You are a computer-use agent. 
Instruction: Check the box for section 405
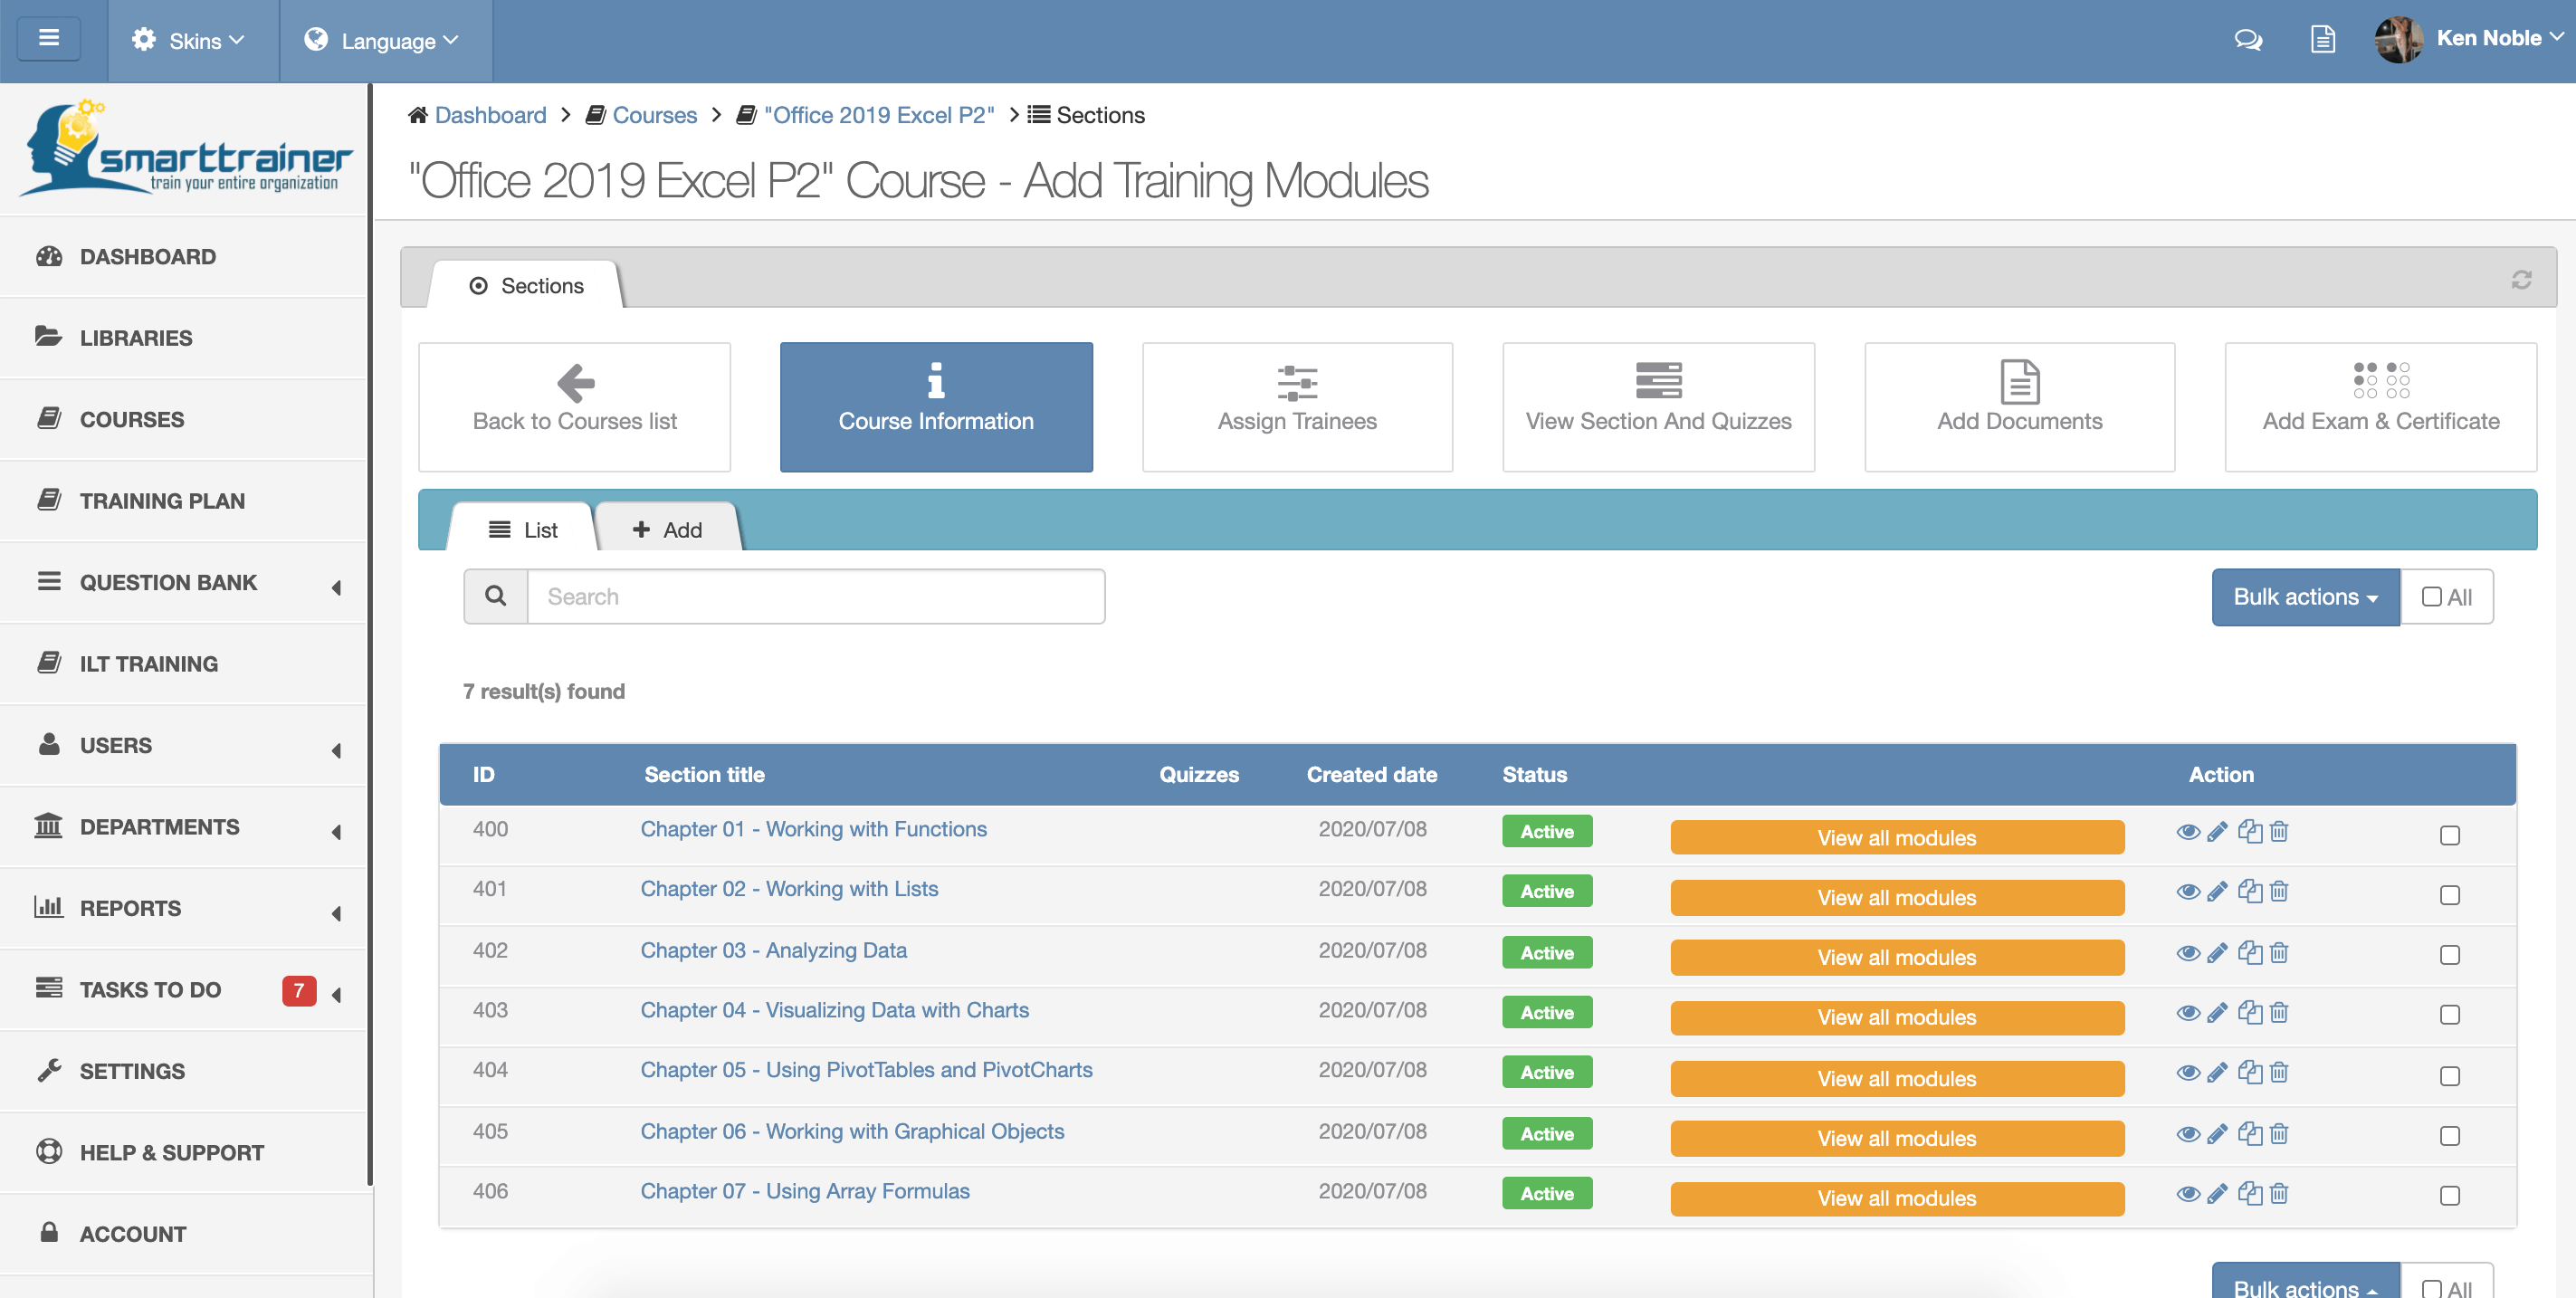coord(2449,1136)
